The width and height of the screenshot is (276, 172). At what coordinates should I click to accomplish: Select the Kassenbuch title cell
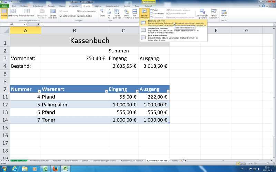90,41
